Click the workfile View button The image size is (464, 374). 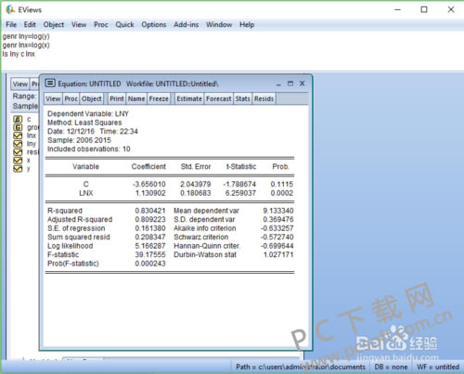tap(20, 84)
